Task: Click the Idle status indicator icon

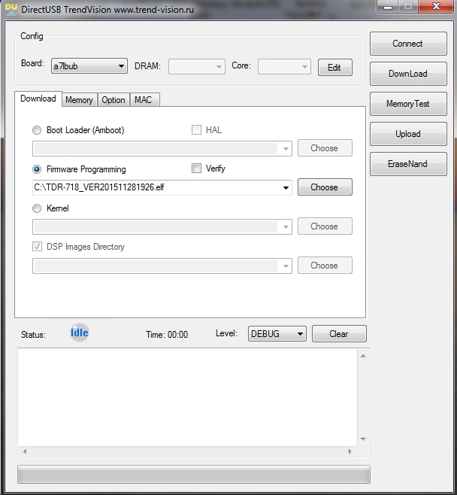Action: [x=79, y=333]
